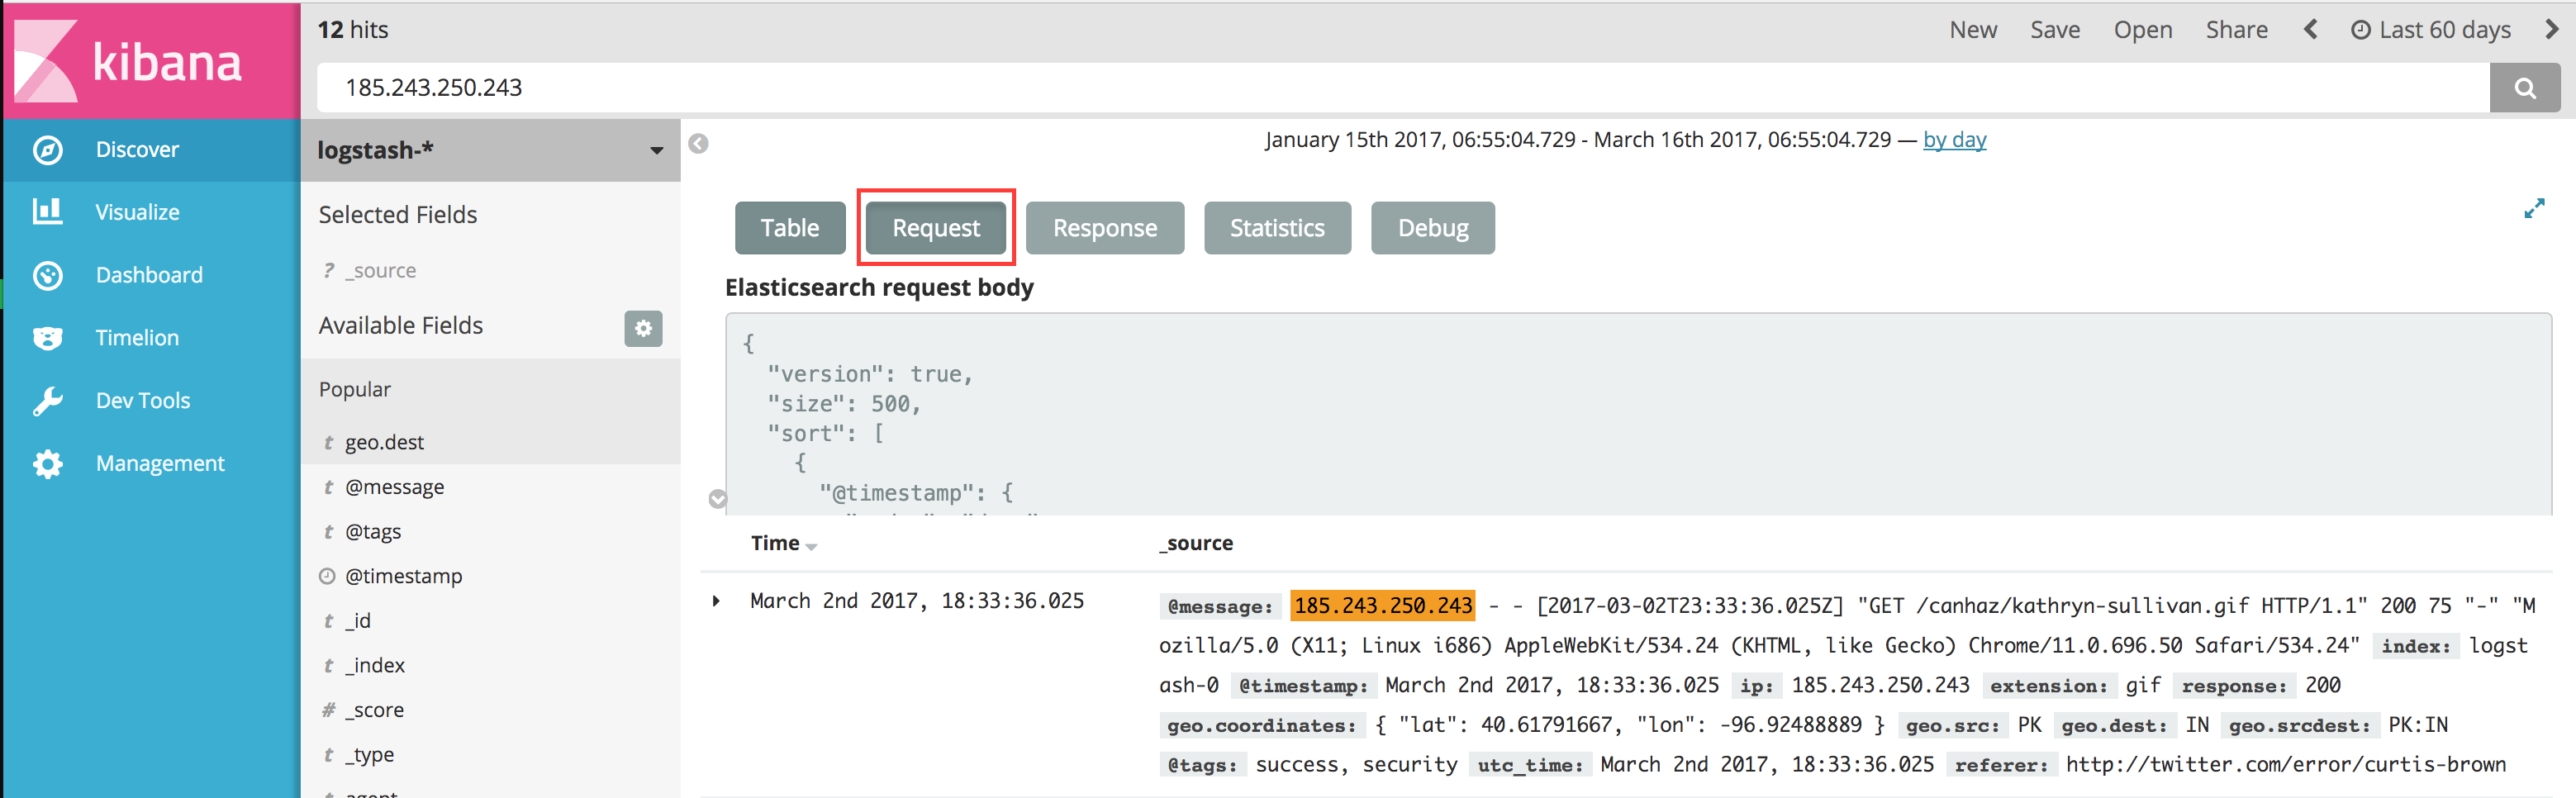Viewport: 2576px width, 798px height.
Task: Open Visualize bar chart icon
Action: click(48, 212)
